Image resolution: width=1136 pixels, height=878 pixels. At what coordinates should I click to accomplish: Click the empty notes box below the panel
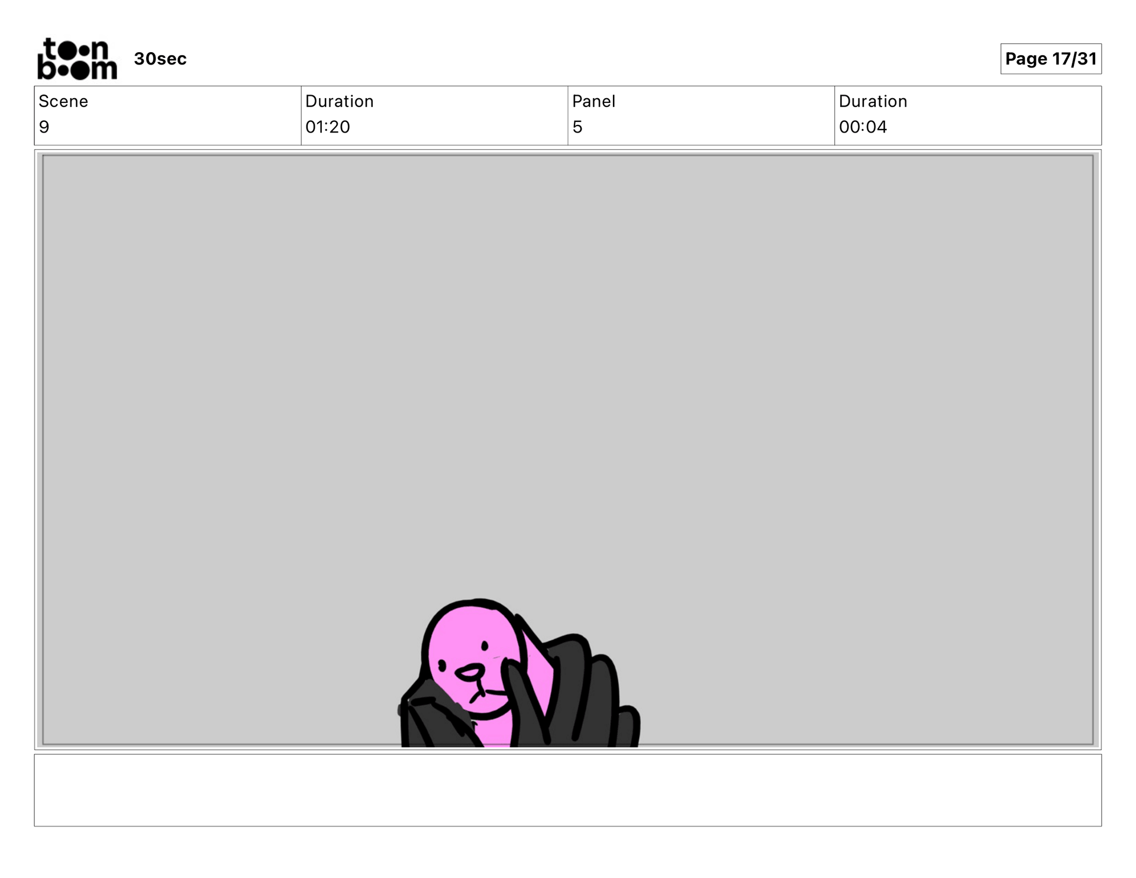point(568,790)
